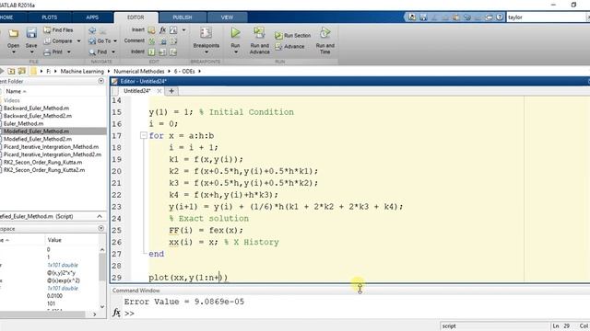The height and width of the screenshot is (331, 590).
Task: Click the Insert section icon
Action: point(151,30)
